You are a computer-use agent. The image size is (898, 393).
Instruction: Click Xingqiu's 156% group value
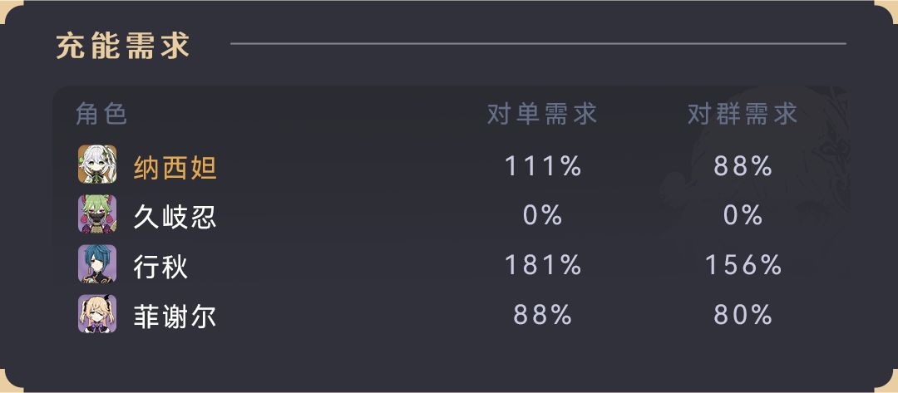click(x=743, y=266)
